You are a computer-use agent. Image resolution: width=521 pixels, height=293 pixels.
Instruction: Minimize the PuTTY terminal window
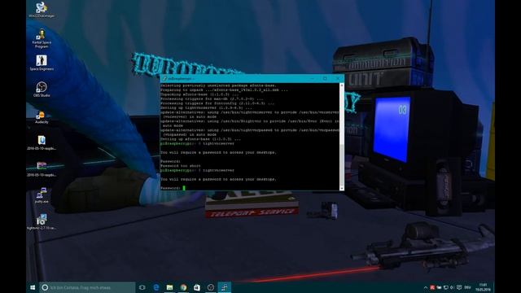tap(312, 79)
